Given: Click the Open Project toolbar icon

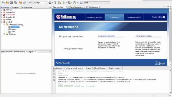Looking at the screenshot, I should coord(11,3).
